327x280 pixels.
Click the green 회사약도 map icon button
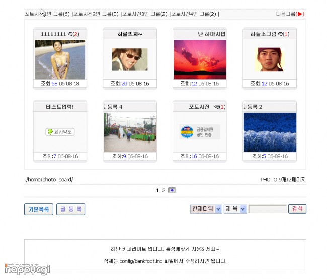pyautogui.click(x=60, y=132)
